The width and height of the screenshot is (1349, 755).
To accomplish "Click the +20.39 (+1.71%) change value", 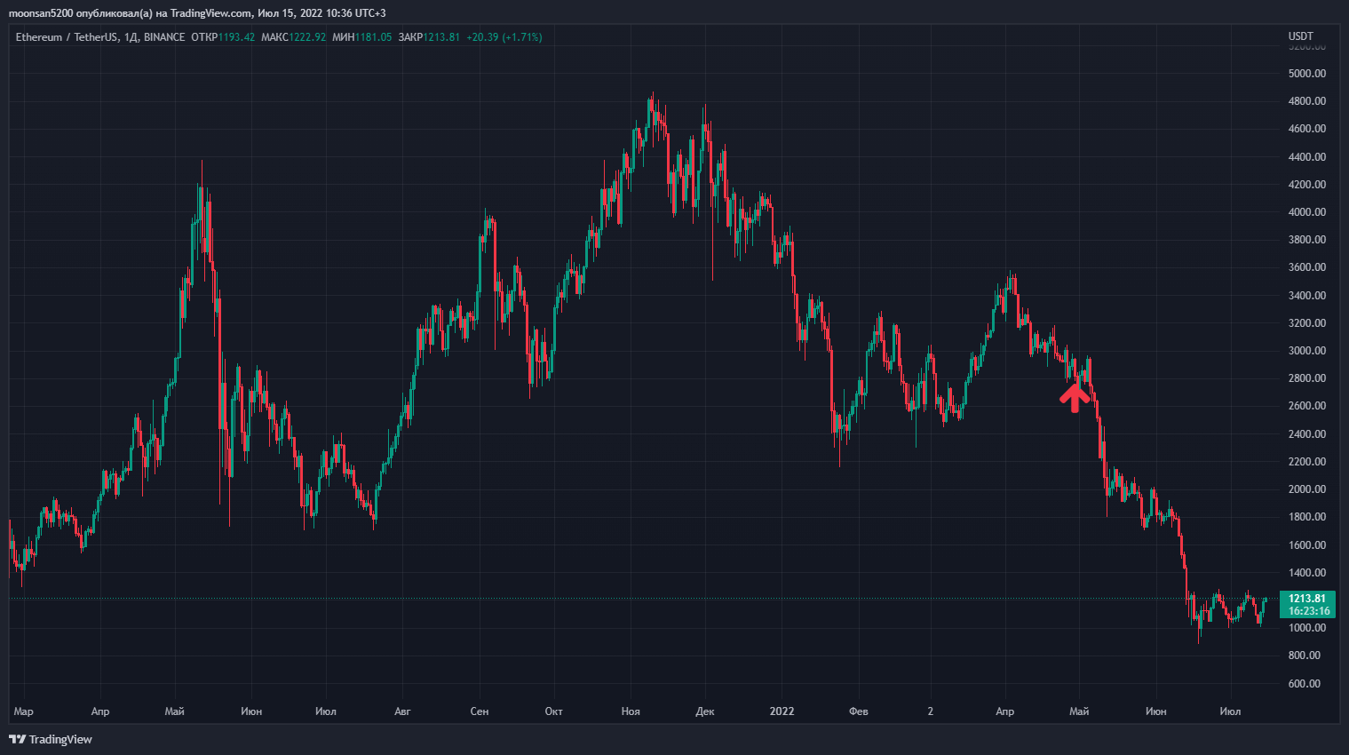I will [x=504, y=37].
